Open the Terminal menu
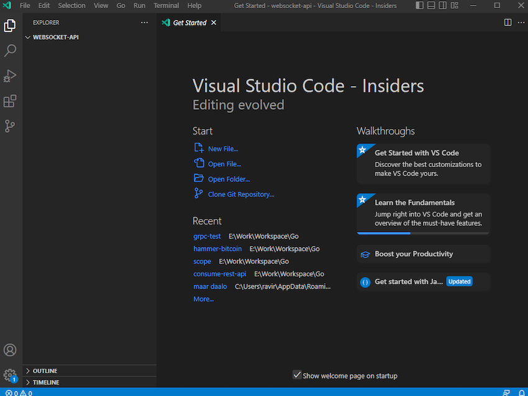528x396 pixels. pos(166,6)
